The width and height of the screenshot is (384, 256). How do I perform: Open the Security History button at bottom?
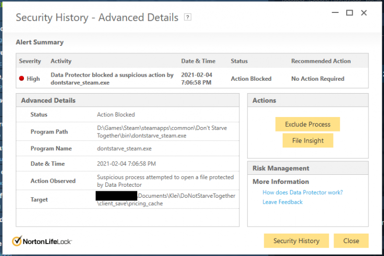click(296, 241)
